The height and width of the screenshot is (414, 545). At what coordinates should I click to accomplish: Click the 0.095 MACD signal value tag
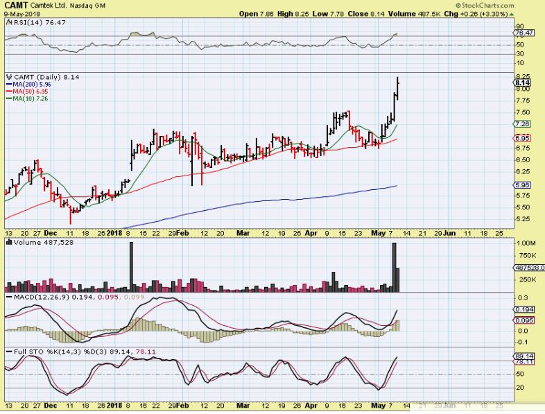pyautogui.click(x=524, y=320)
